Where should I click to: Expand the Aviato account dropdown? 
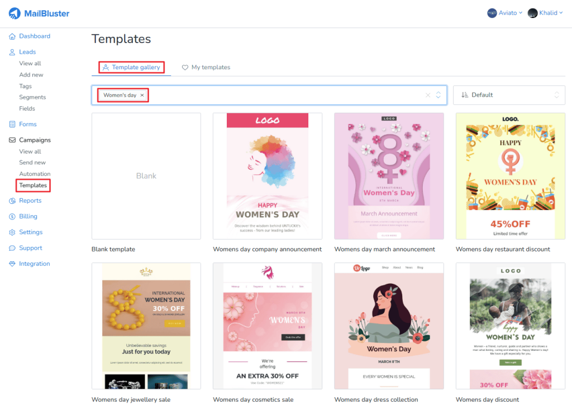coord(504,12)
